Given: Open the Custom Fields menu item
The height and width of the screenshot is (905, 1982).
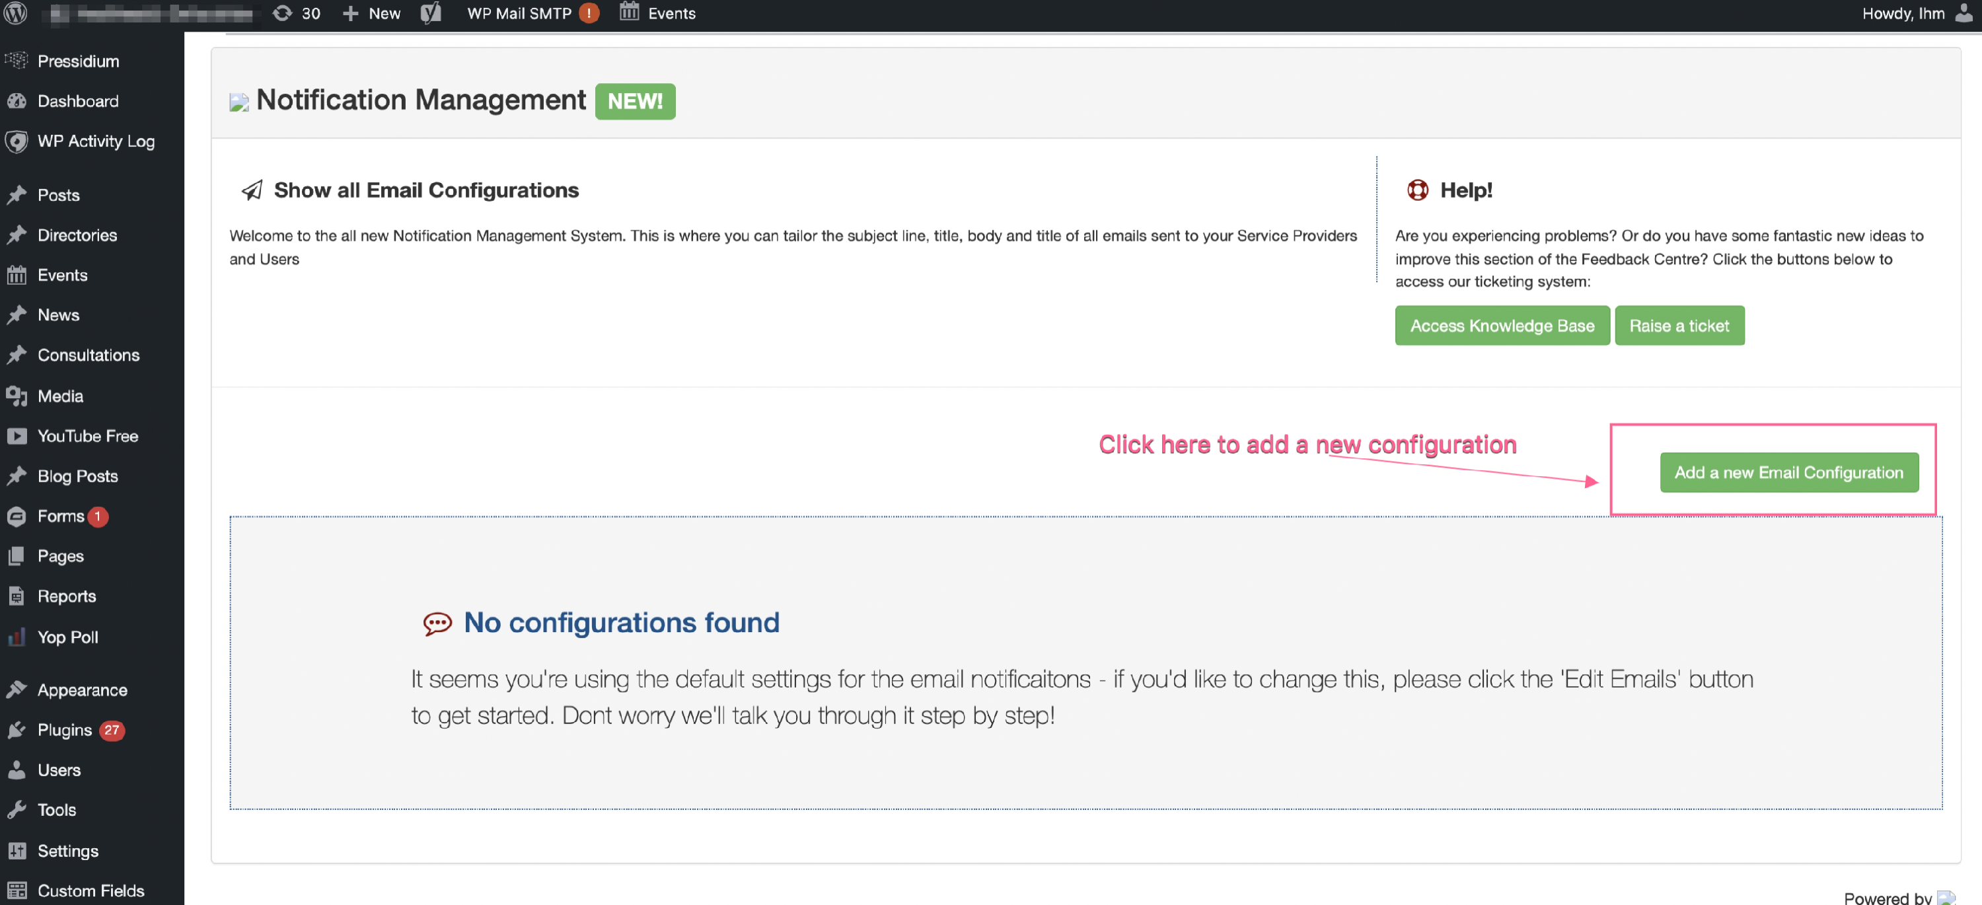Looking at the screenshot, I should (x=90, y=890).
